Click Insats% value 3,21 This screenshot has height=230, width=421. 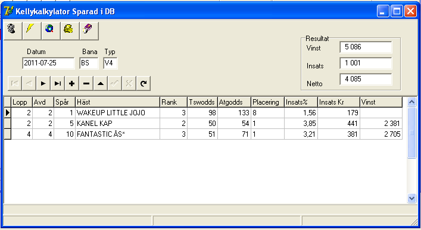301,134
